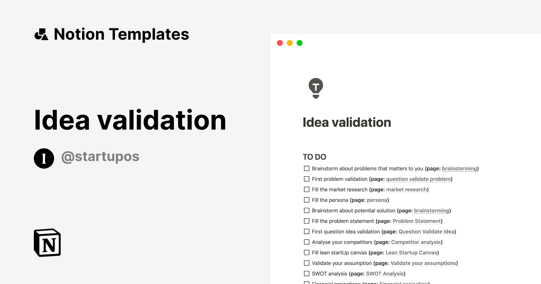This screenshot has height=284, width=541.
Task: Check the Fill the market research task
Action: (x=307, y=189)
